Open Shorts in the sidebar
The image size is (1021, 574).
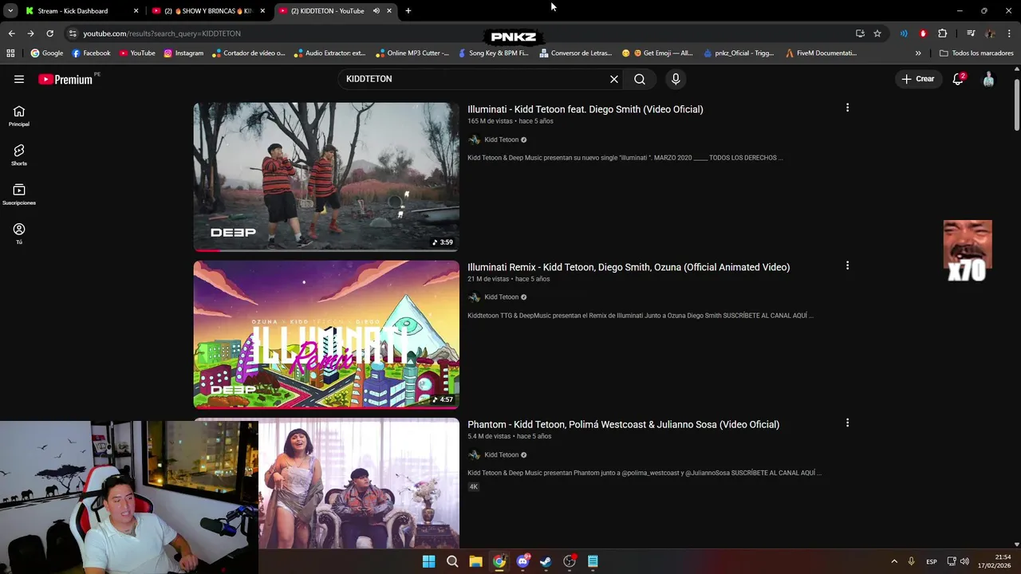click(x=19, y=155)
